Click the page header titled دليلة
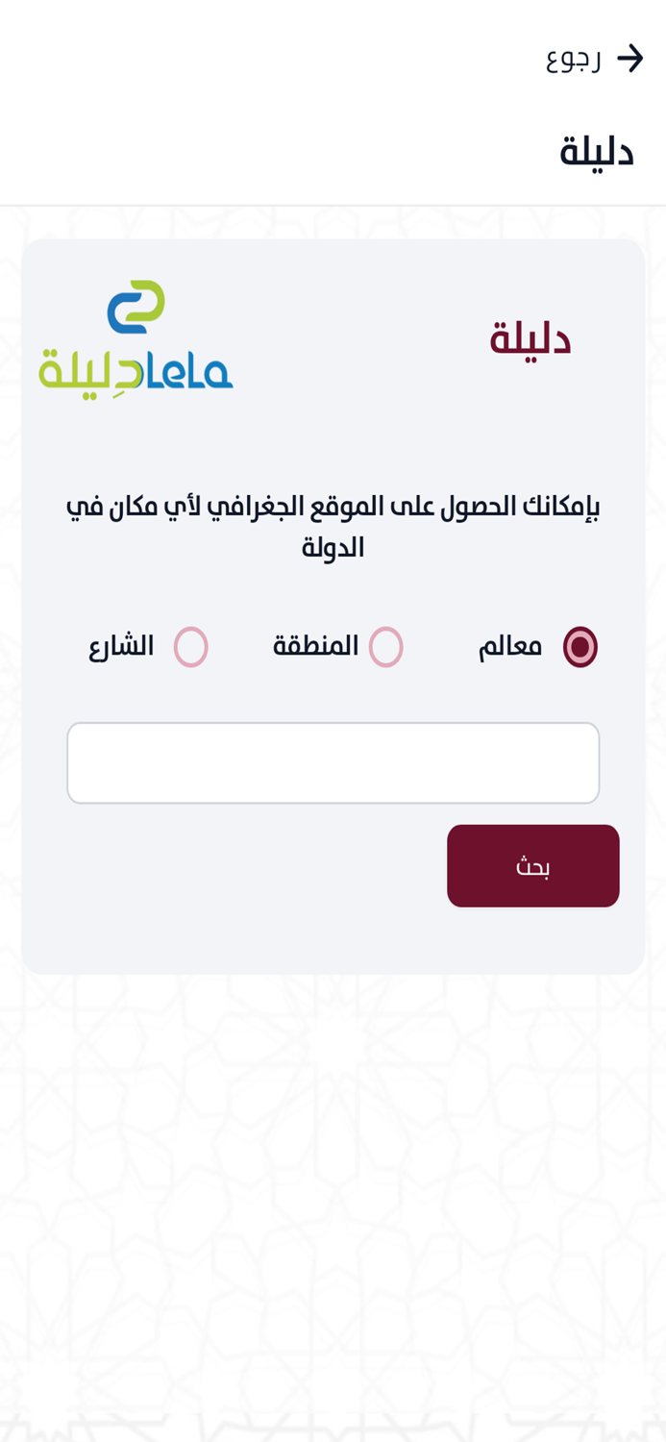This screenshot has height=1442, width=666. 600,149
